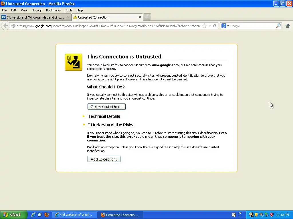The image size is (293, 219).
Task: Click the Add Exception... button
Action: (104, 159)
